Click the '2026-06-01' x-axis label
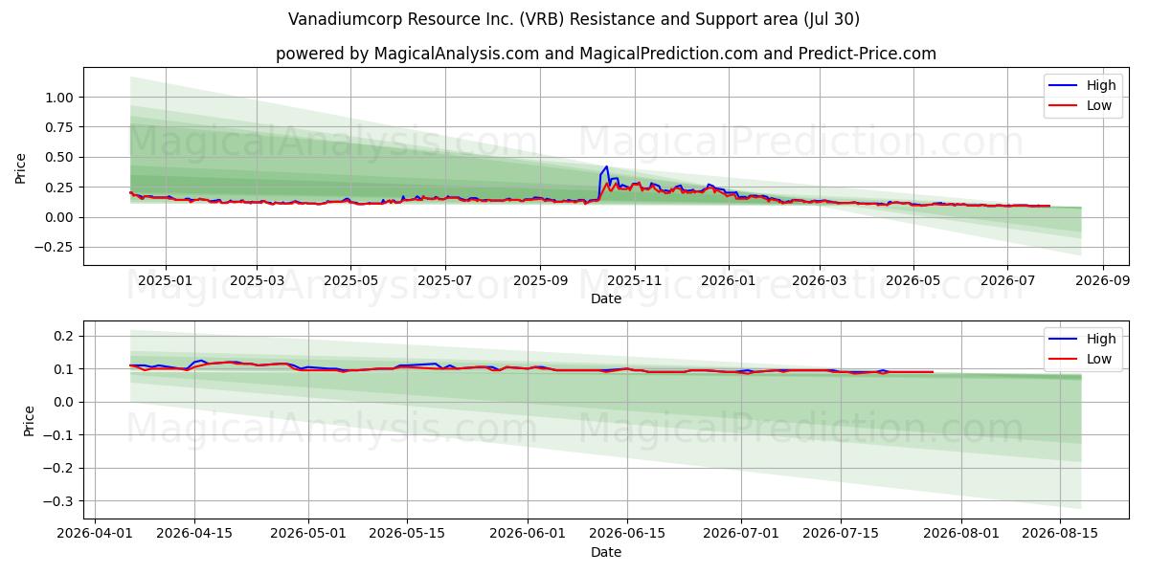 [x=529, y=534]
